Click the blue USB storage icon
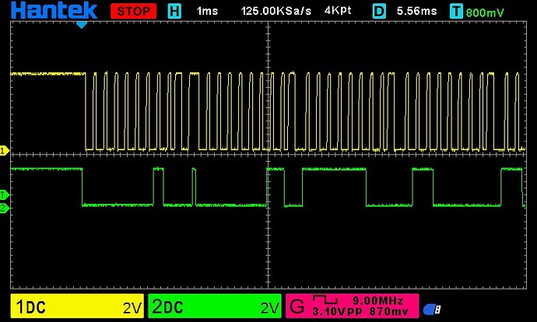Image resolution: width=537 pixels, height=322 pixels. pyautogui.click(x=431, y=310)
